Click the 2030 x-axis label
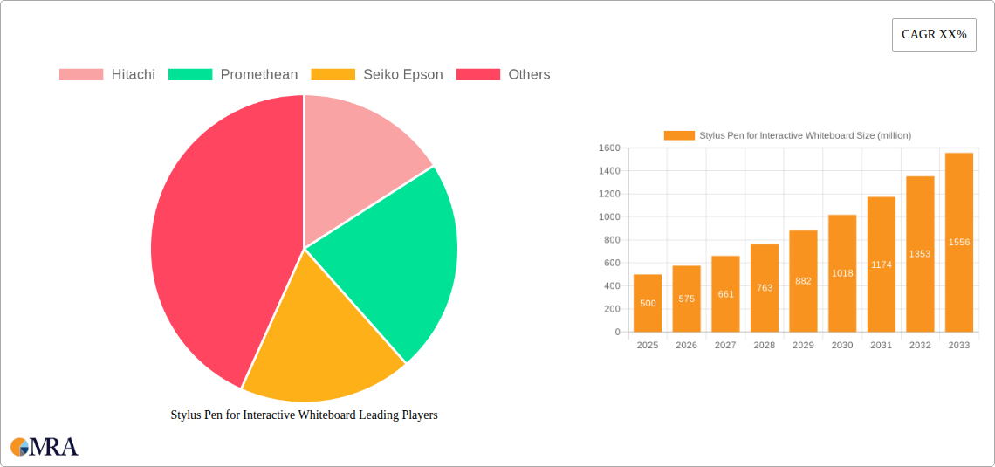Viewport: 995px width, 467px height. tap(842, 345)
